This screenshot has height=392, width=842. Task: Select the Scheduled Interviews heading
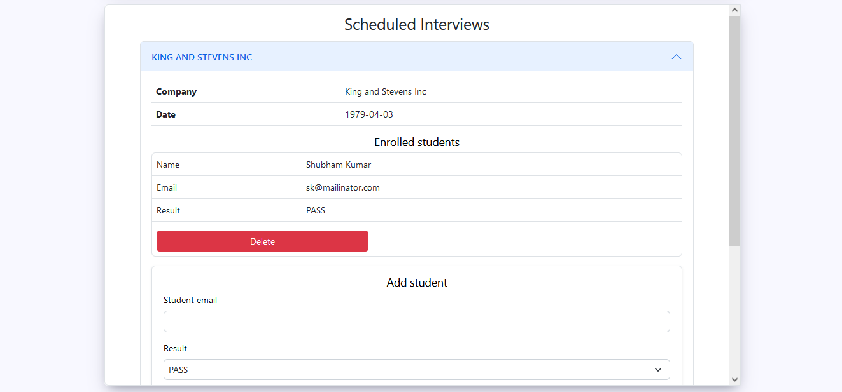tap(417, 24)
